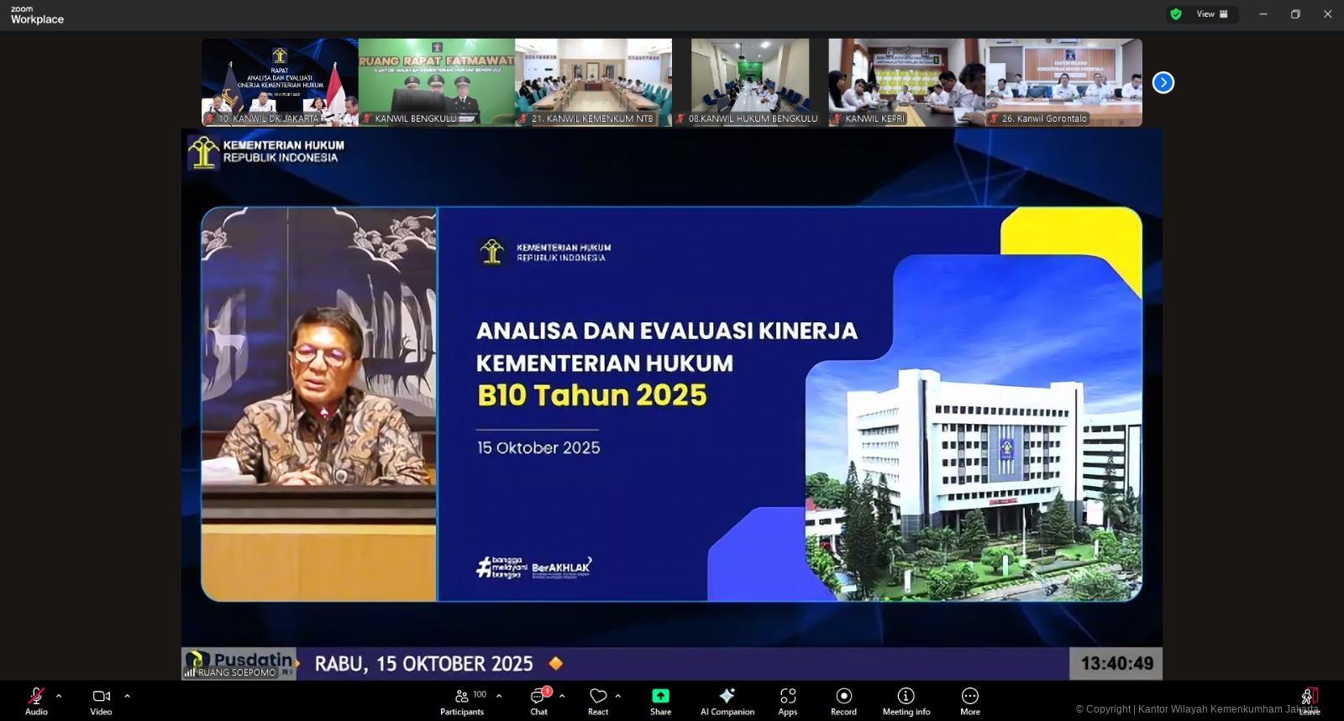This screenshot has height=721, width=1344.
Task: Click the 'B10 Tahun 2025' slide heading
Action: coord(592,395)
